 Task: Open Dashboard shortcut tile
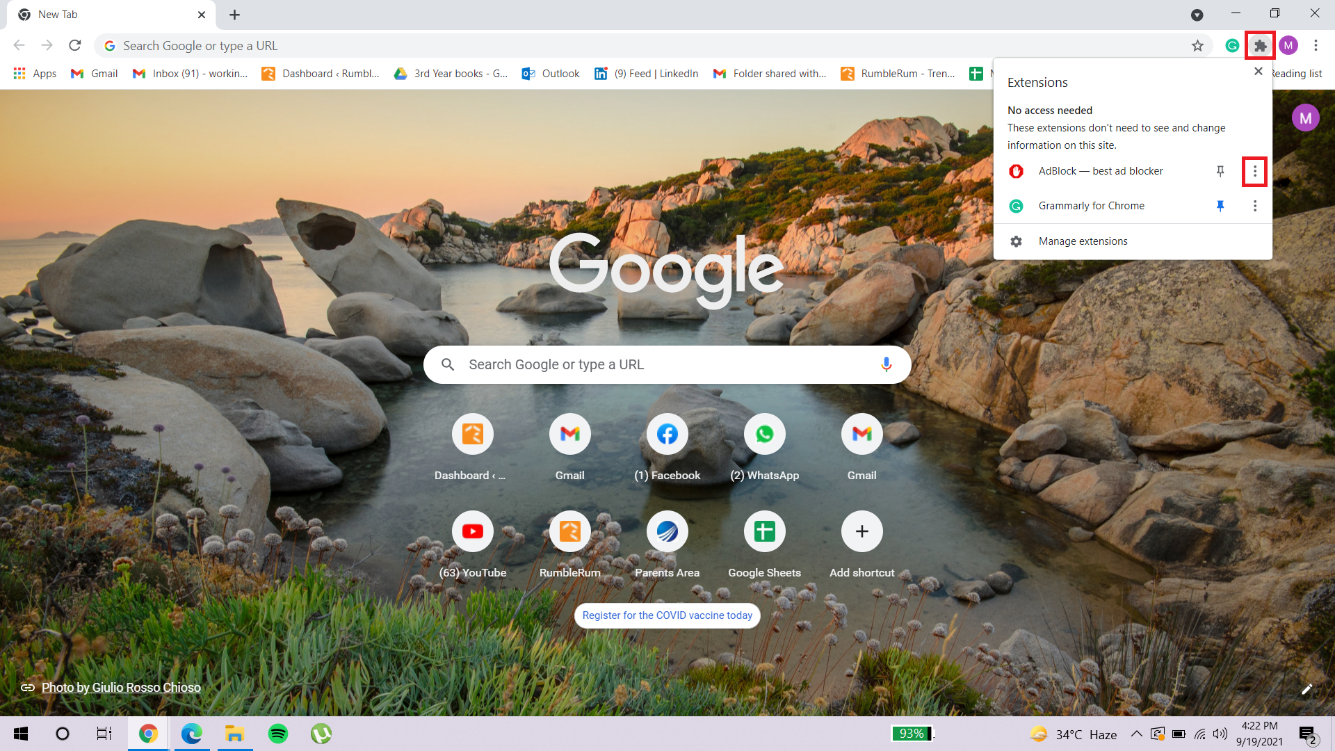click(x=472, y=446)
